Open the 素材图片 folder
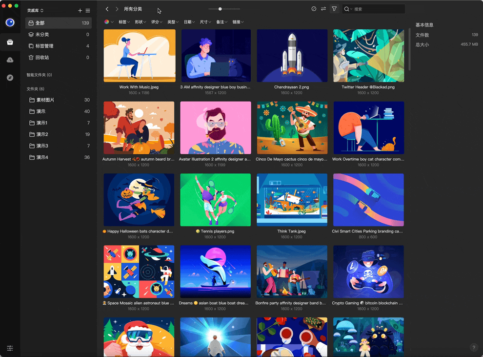483x357 pixels. [x=58, y=100]
